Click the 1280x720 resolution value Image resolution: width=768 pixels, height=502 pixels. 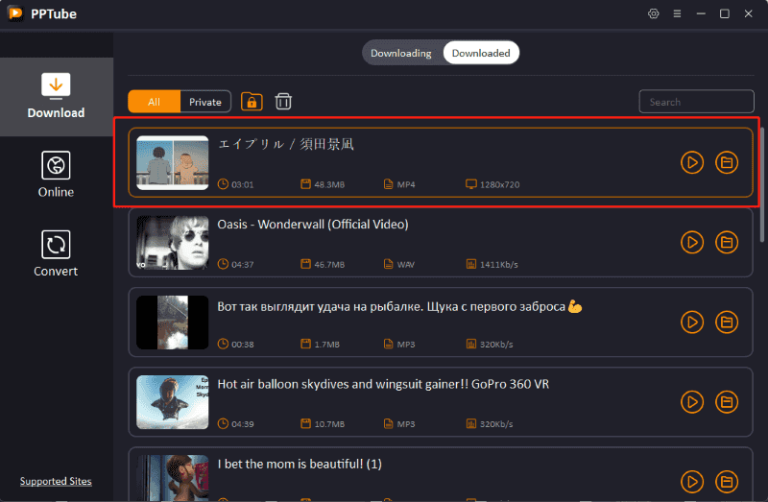coord(499,184)
